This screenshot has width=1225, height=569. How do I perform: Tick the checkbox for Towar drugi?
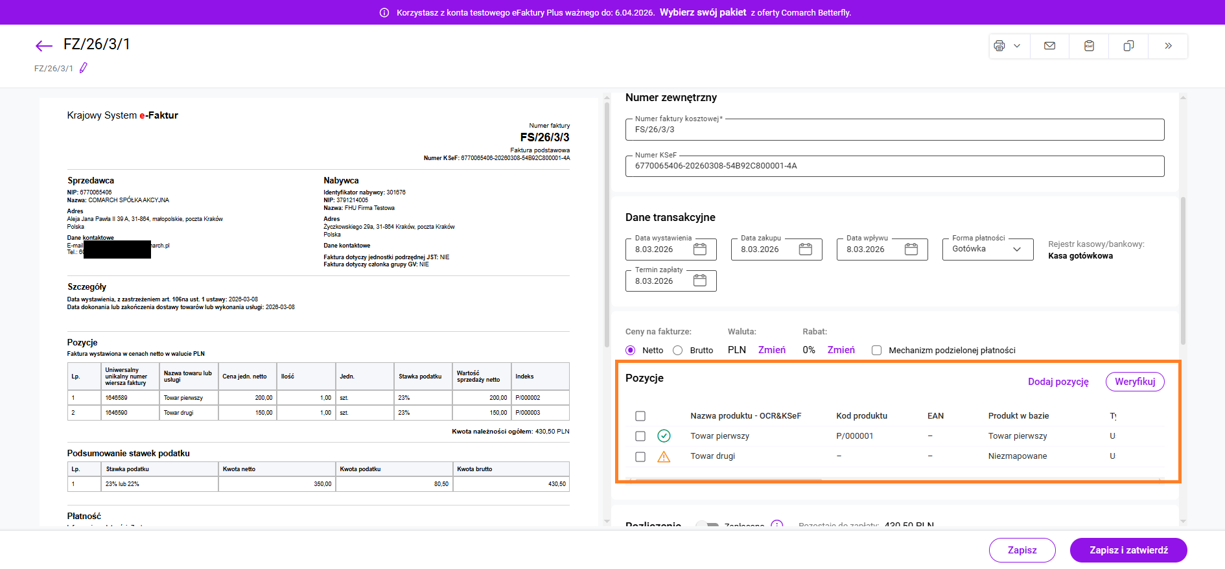640,457
